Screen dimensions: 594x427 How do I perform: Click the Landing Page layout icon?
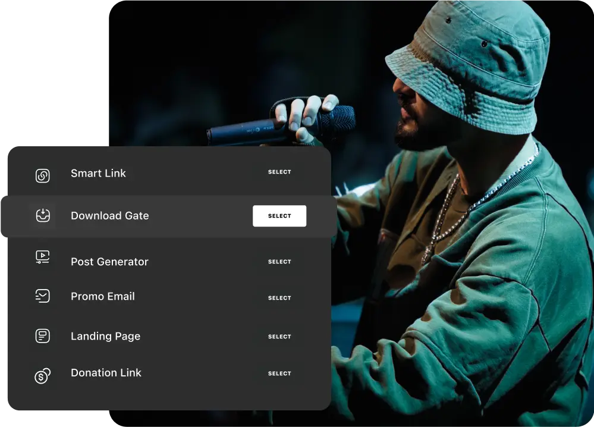pos(42,336)
